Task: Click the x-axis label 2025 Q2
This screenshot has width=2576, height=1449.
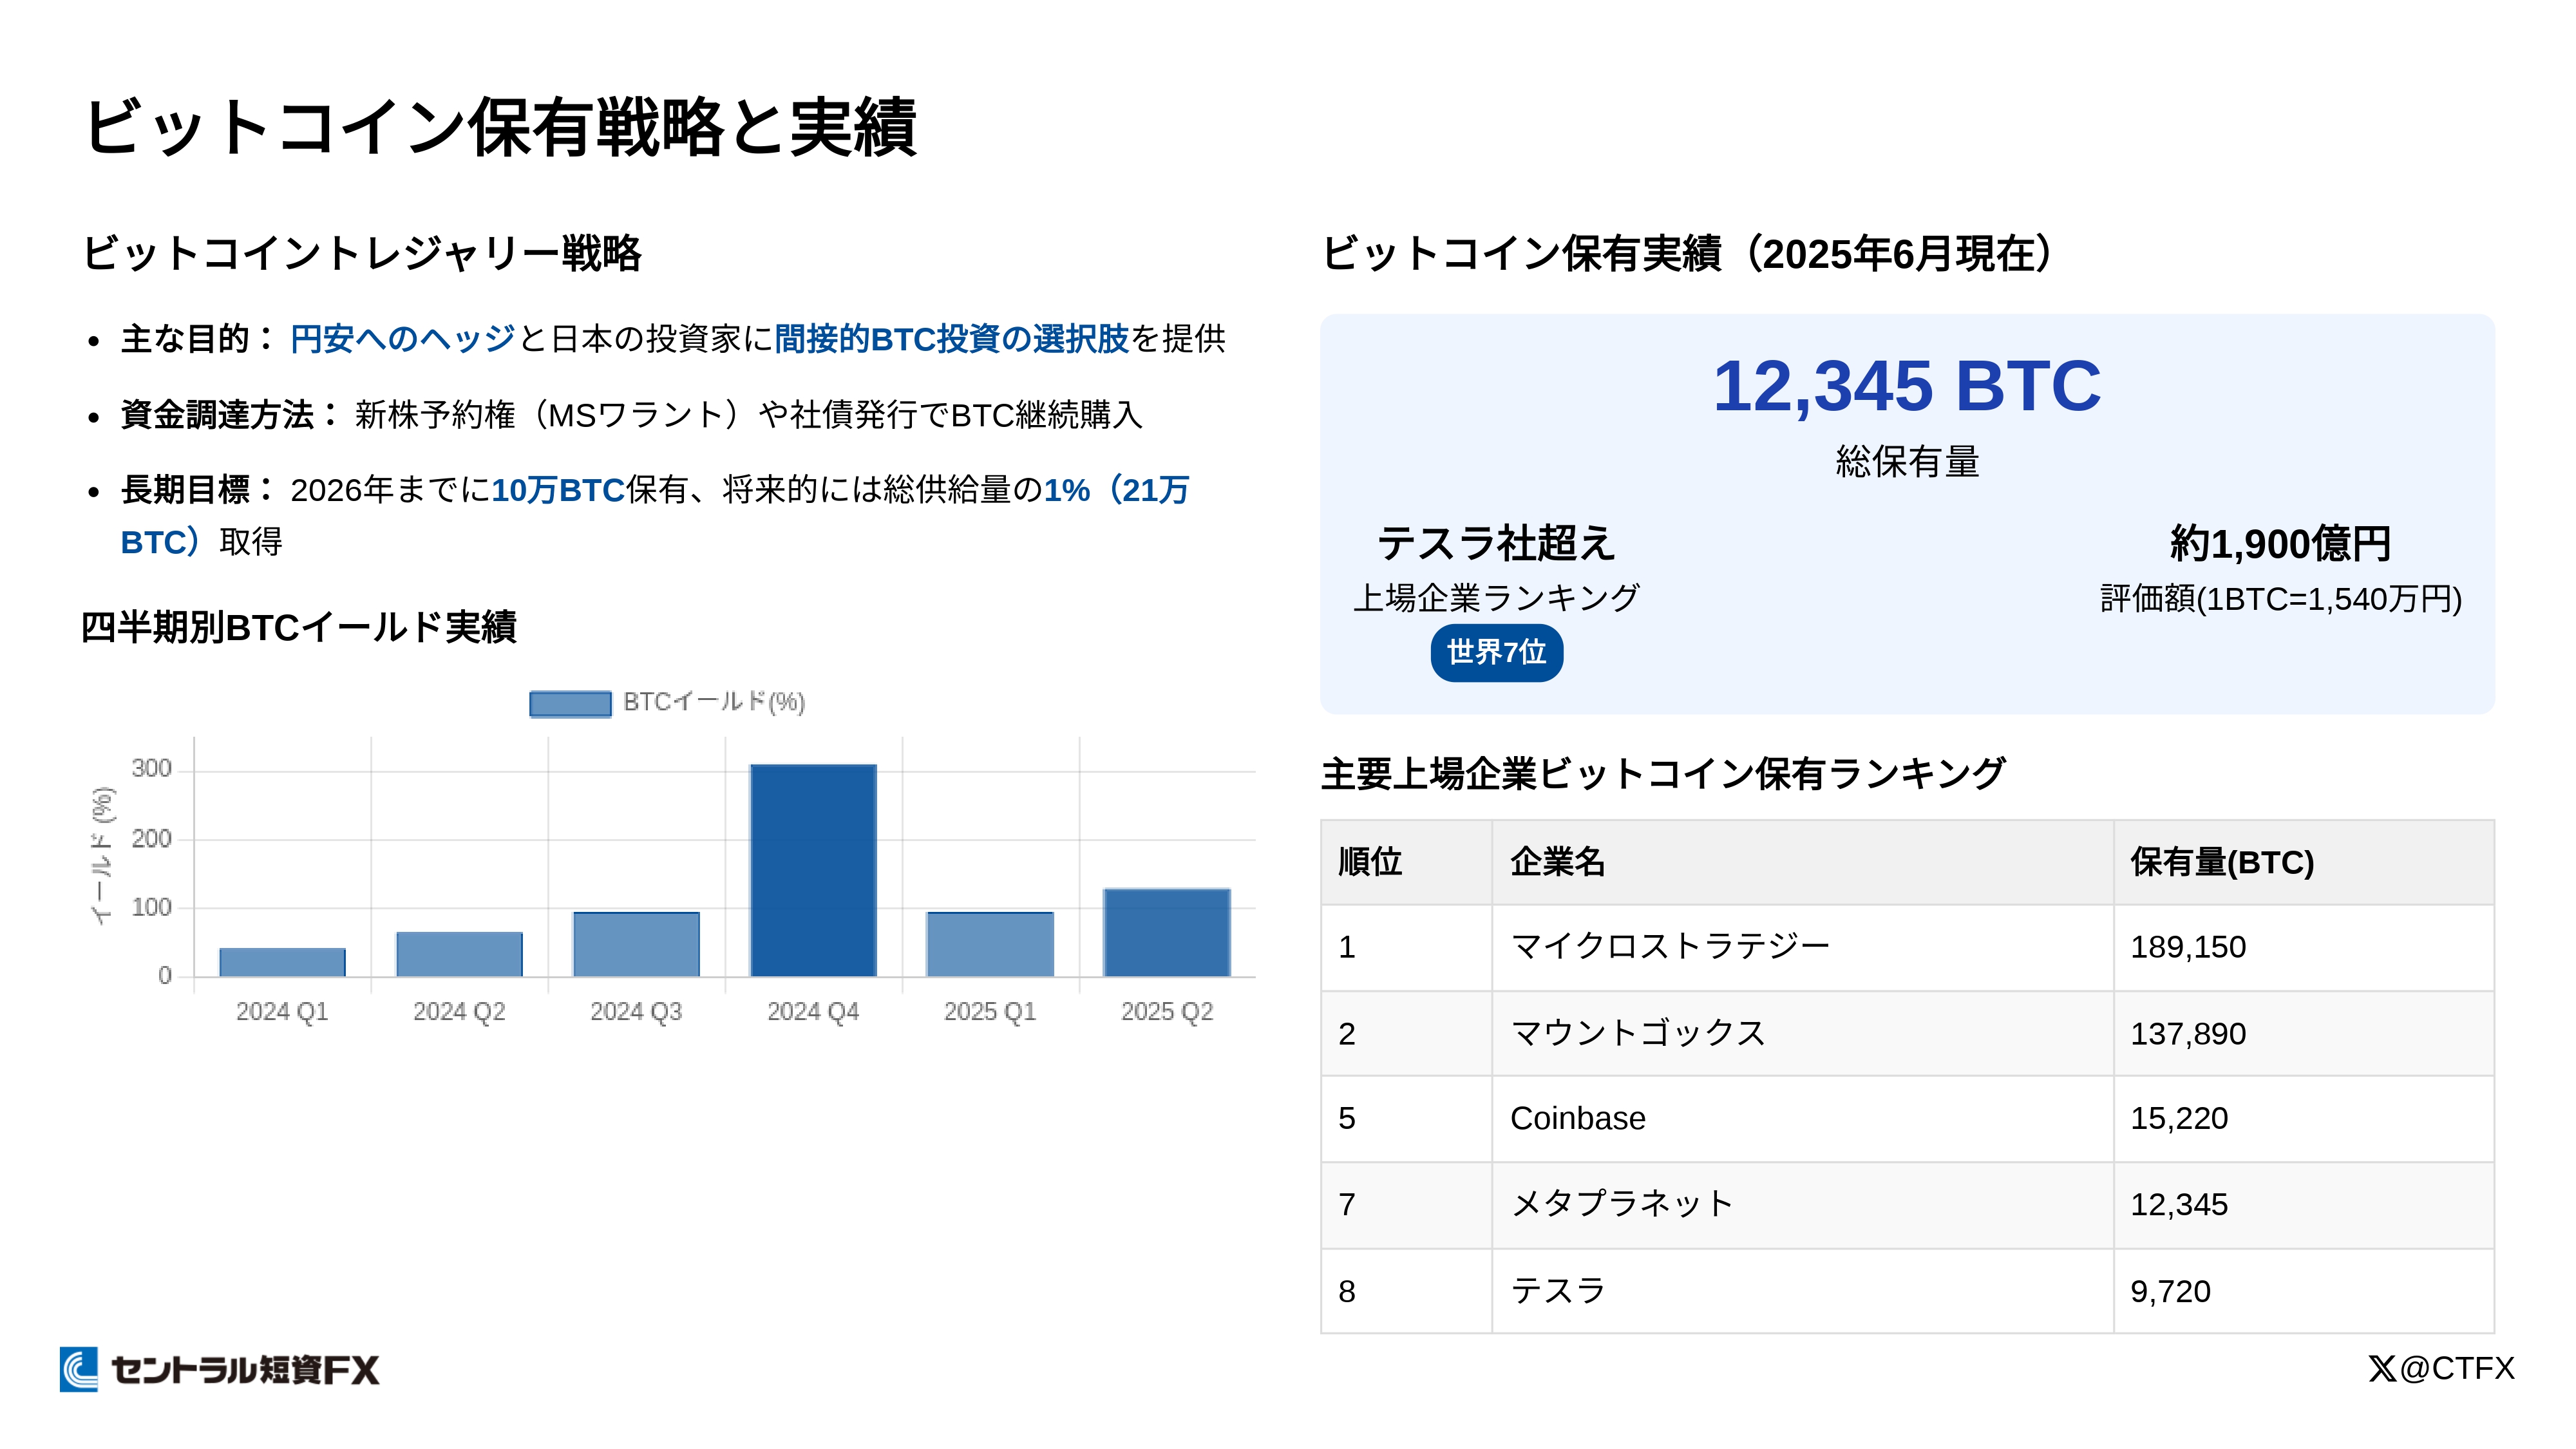Action: pos(1167,1012)
